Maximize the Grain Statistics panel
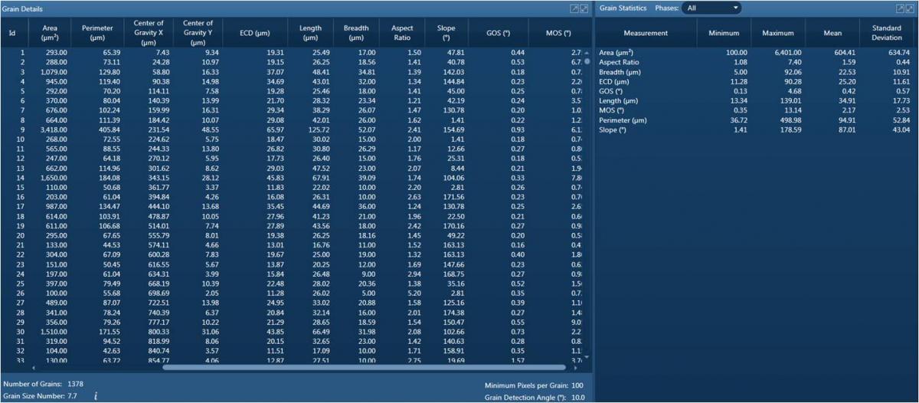 pos(911,8)
